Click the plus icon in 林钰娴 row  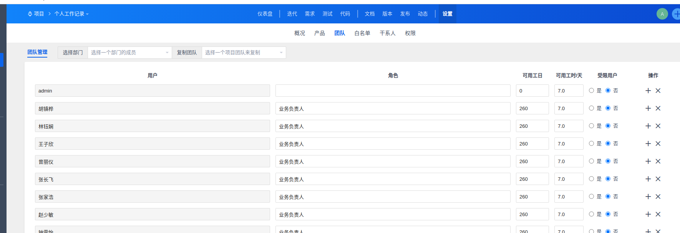tap(648, 126)
